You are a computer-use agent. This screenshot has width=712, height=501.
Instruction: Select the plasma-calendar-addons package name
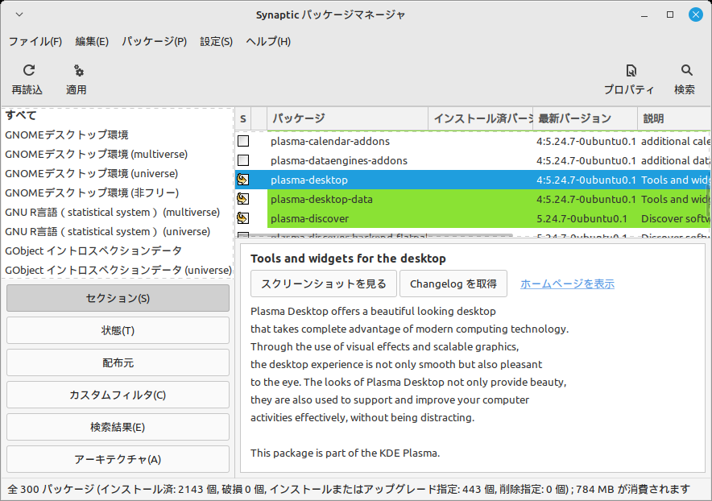[x=330, y=141]
